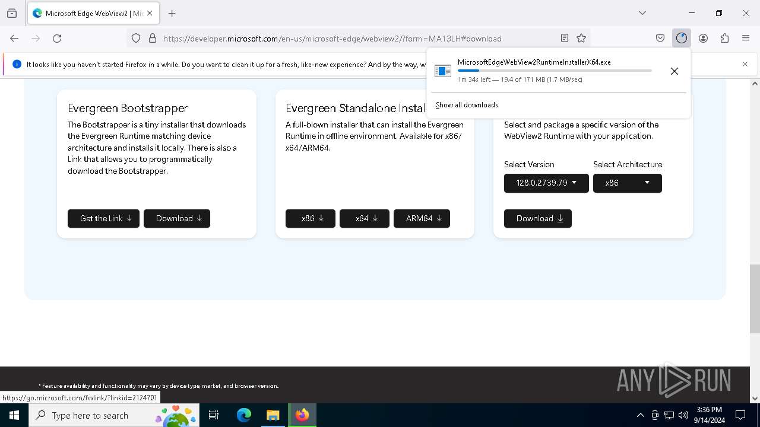The image size is (760, 427).
Task: Reload the current page
Action: click(x=57, y=38)
